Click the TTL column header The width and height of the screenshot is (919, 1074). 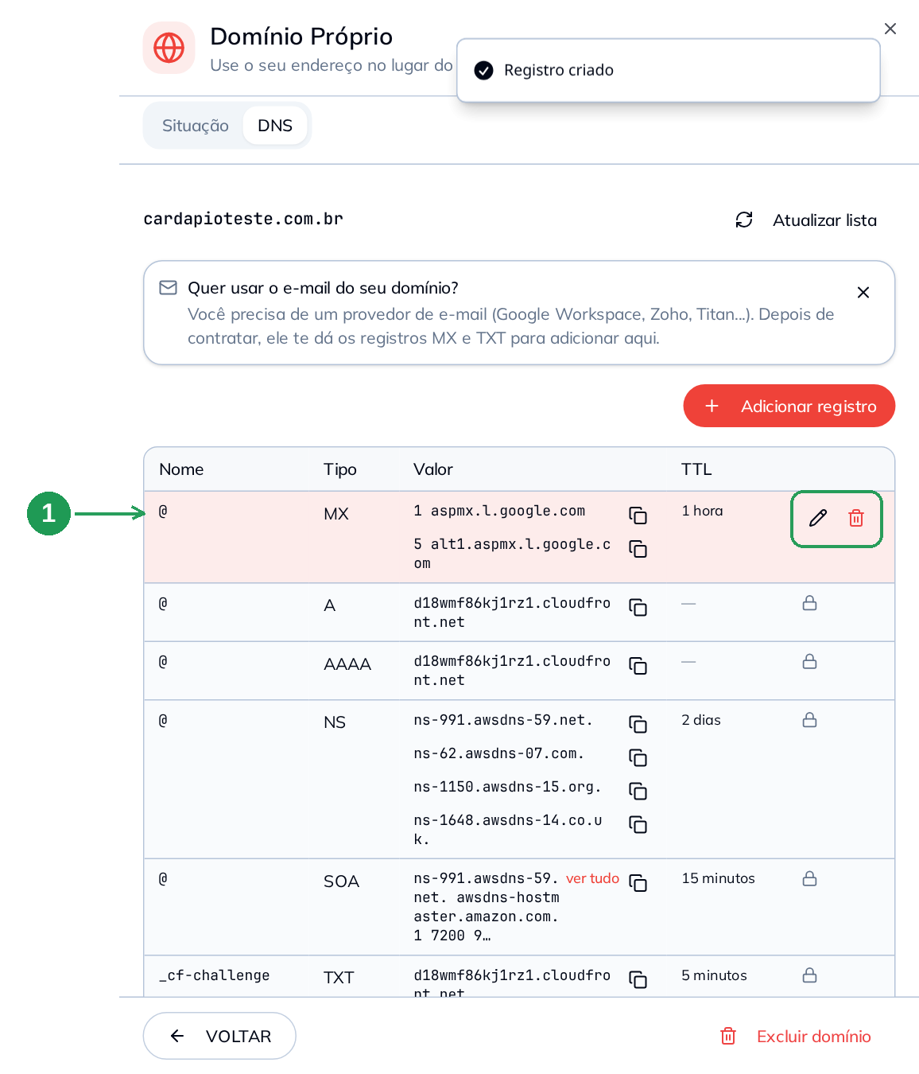(696, 469)
